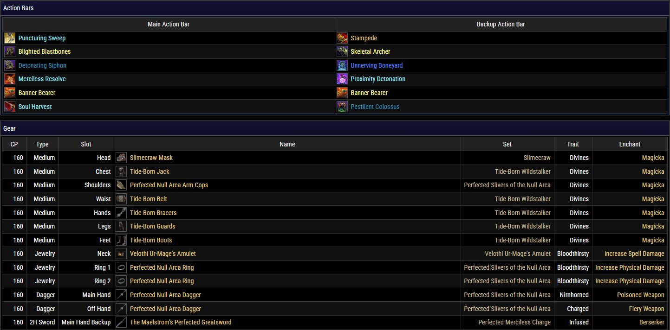Viewport: 670px width, 330px height.
Task: Click the Name column header
Action: tap(287, 144)
